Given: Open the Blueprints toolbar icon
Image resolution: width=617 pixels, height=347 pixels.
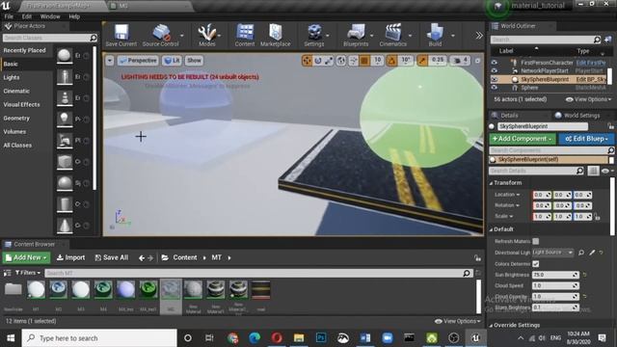Looking at the screenshot, I should (x=356, y=36).
